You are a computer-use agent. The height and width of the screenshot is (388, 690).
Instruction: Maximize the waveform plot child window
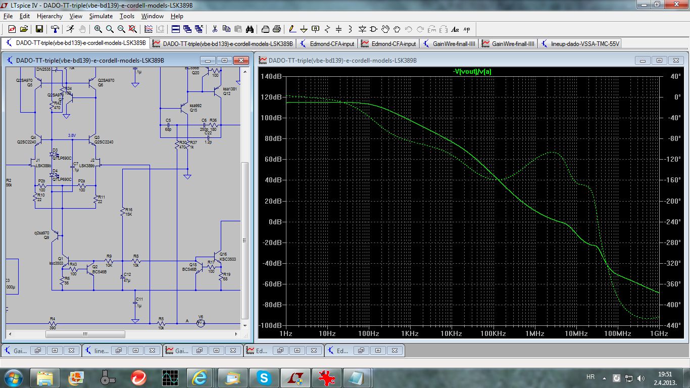pyautogui.click(x=659, y=60)
